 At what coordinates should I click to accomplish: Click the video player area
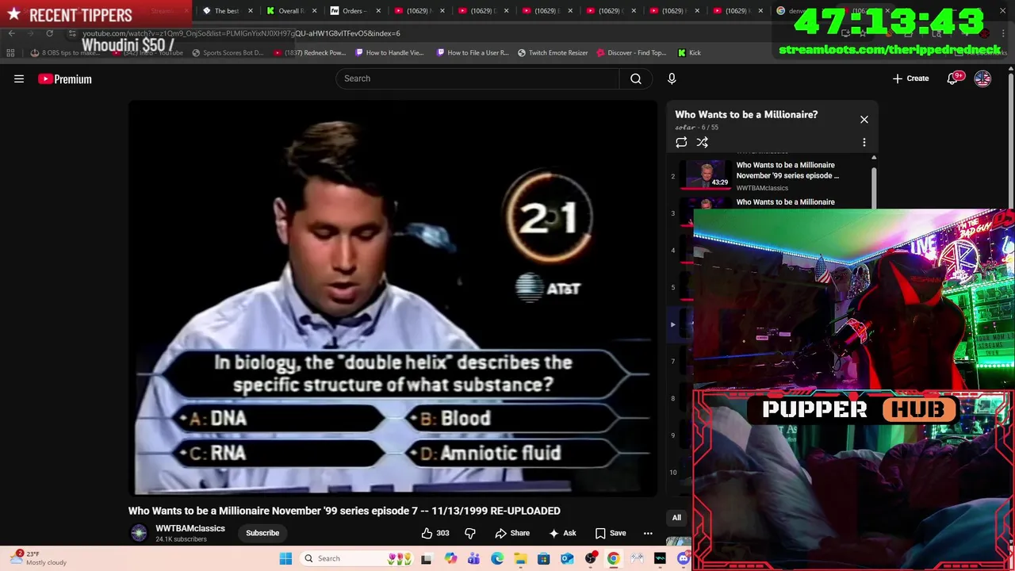[393, 297]
